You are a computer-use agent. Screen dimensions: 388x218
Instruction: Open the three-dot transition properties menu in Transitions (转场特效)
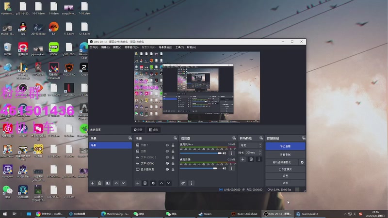pyautogui.click(x=259, y=159)
